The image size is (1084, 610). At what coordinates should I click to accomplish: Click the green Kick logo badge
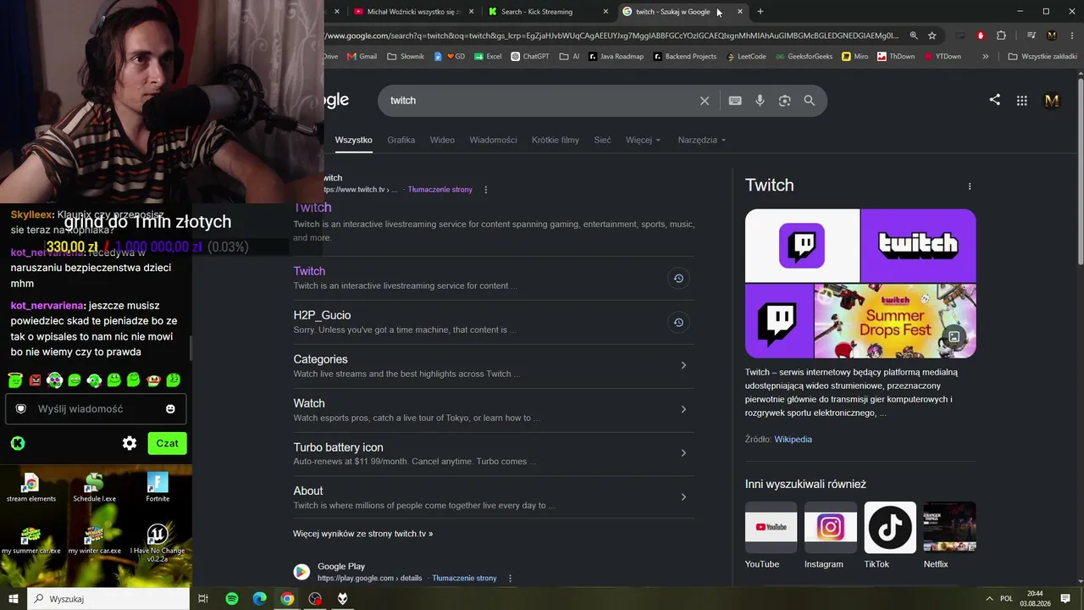[x=17, y=443]
